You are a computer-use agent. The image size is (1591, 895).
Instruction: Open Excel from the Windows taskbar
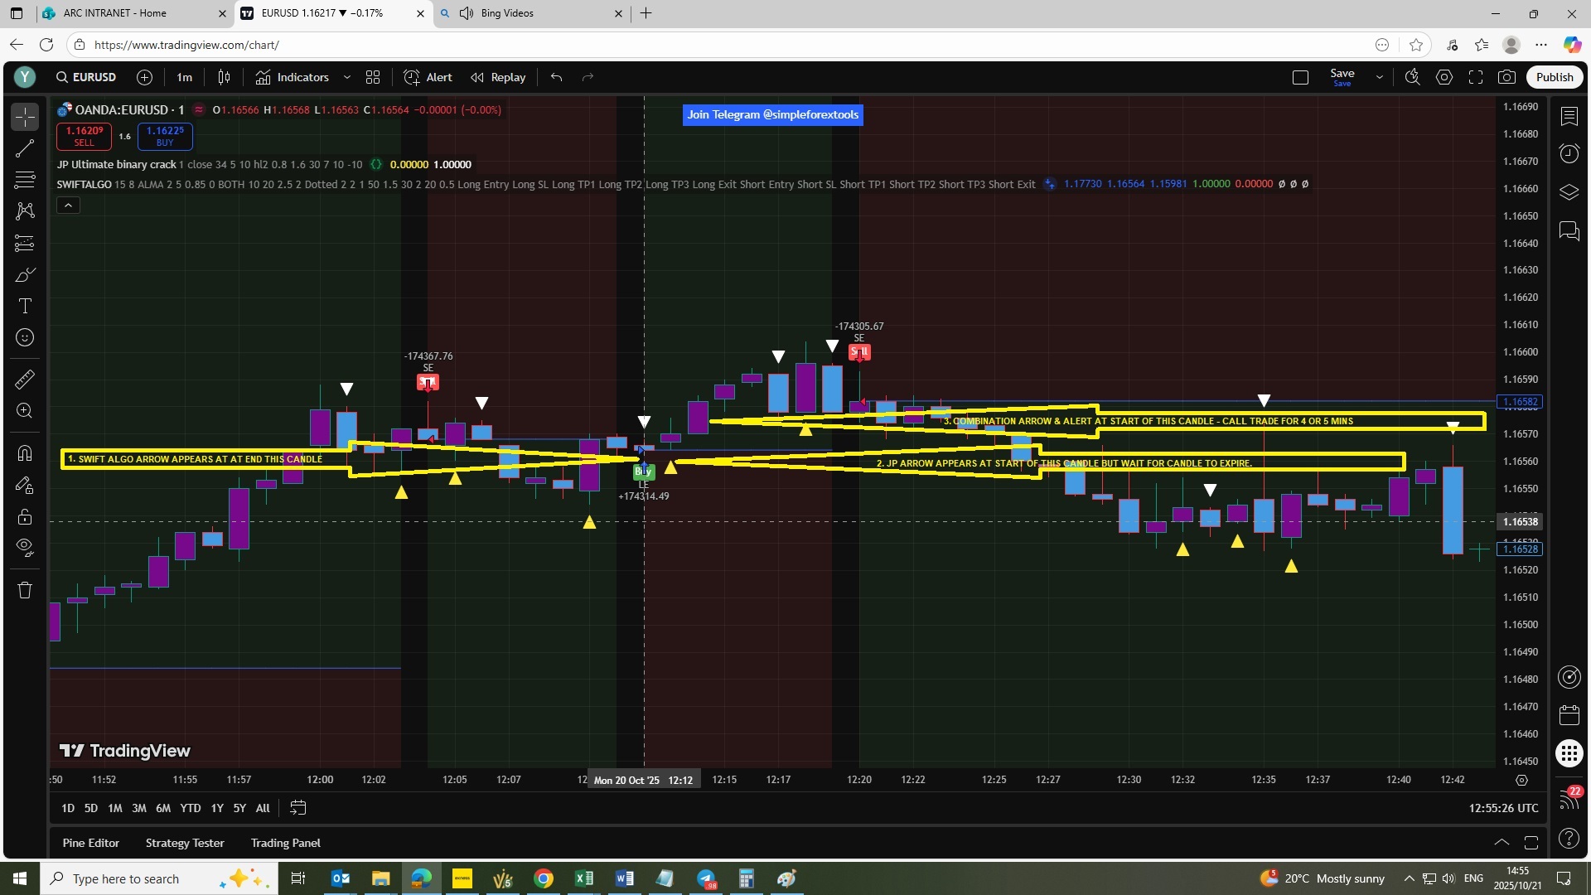coord(584,878)
